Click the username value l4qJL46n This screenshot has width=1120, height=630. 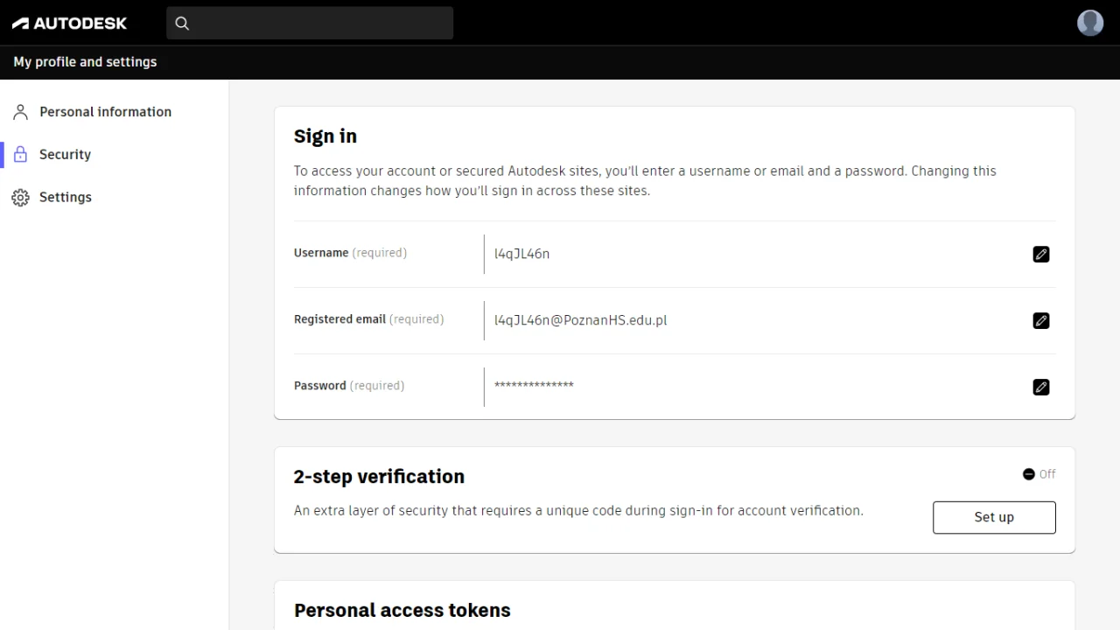[522, 255]
